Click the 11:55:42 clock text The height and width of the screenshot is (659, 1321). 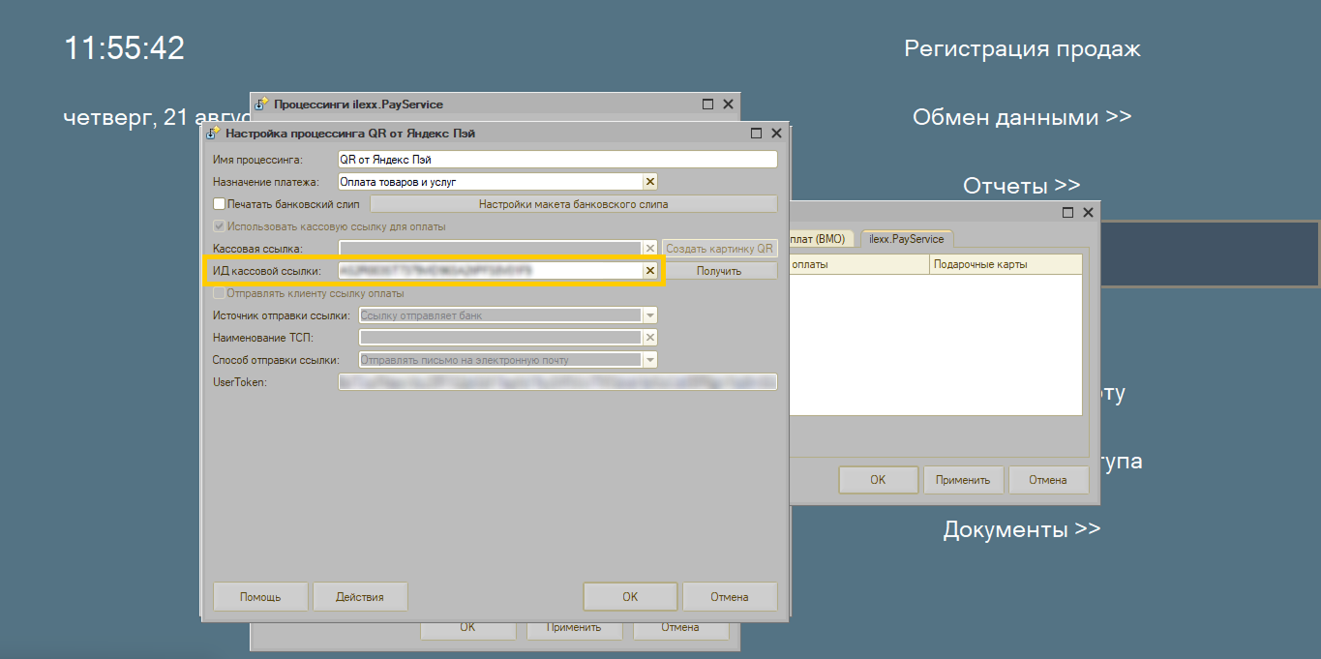124,48
